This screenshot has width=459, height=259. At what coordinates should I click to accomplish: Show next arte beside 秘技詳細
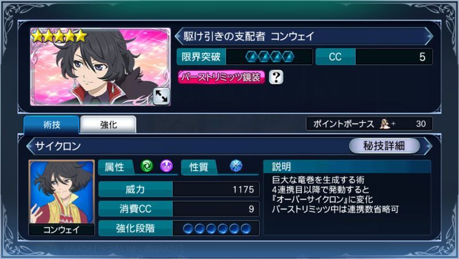click(429, 146)
